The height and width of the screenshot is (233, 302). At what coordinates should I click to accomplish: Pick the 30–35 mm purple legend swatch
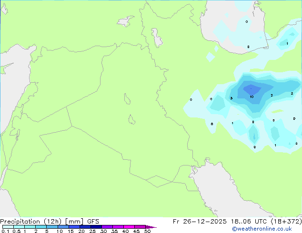(107, 227)
